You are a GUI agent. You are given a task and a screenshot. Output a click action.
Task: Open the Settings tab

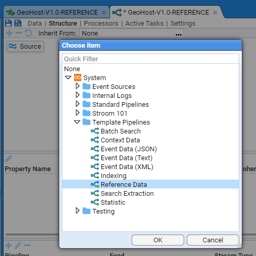pyautogui.click(x=183, y=24)
